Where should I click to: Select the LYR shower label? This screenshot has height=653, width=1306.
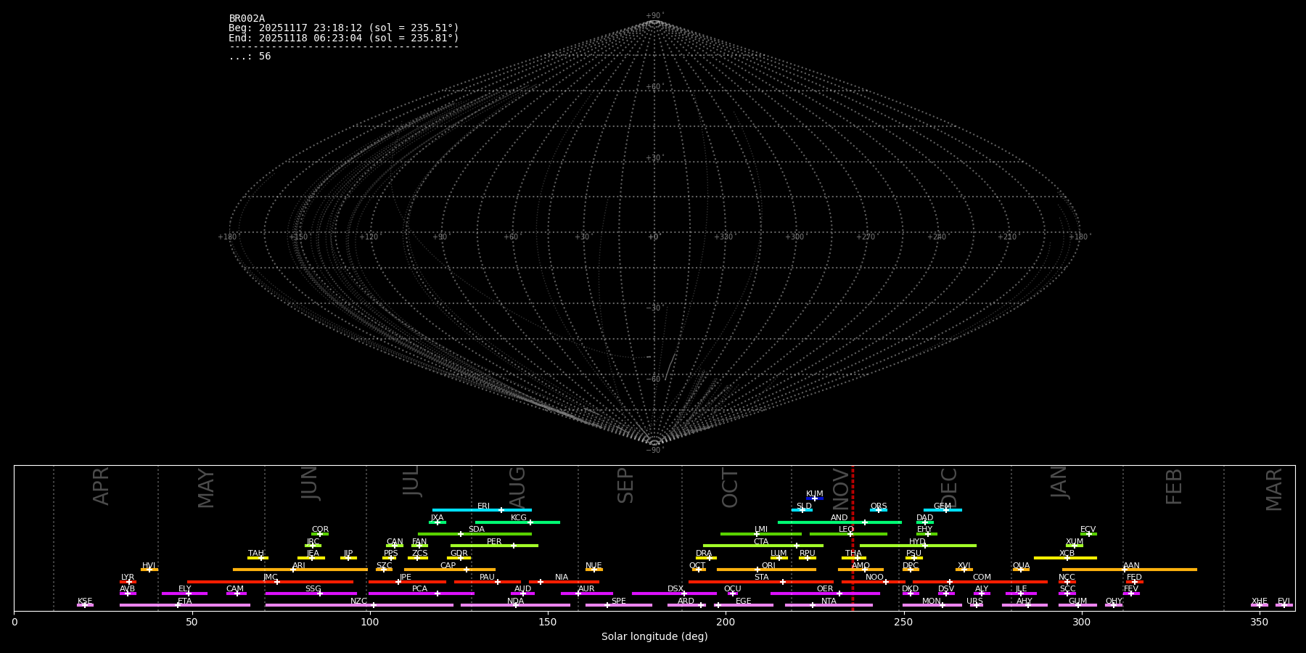pos(128,578)
